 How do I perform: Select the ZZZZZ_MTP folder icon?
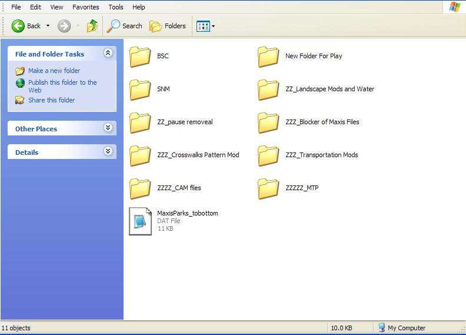268,188
